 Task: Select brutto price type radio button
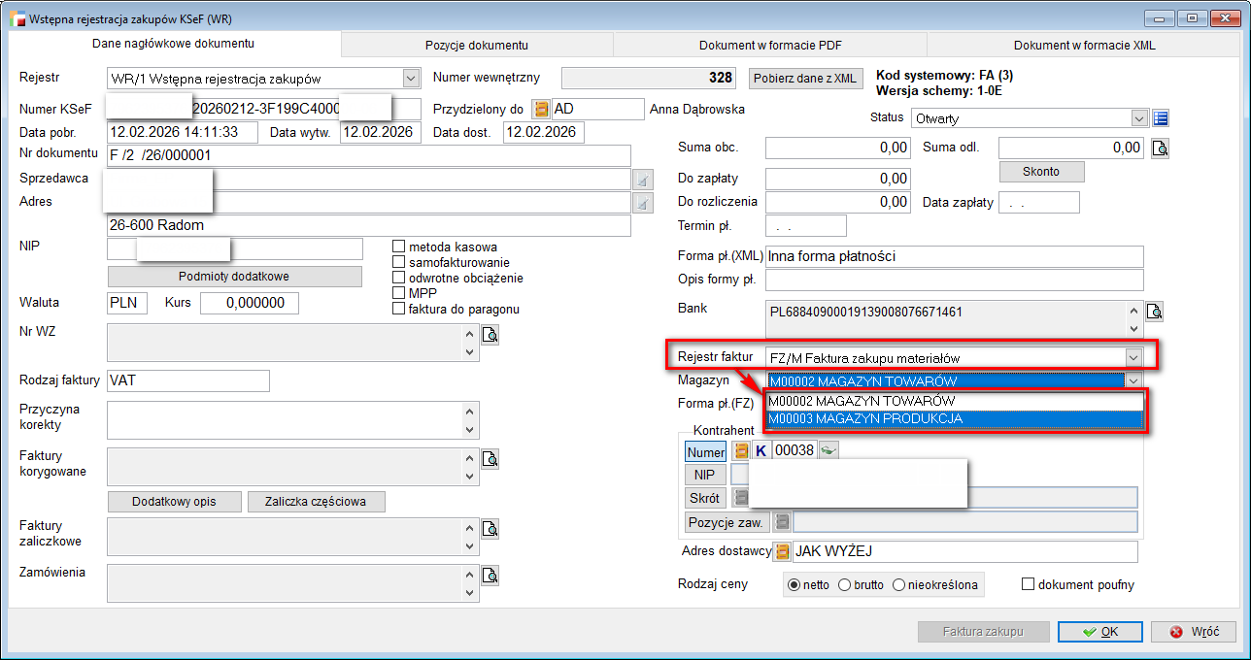[x=844, y=585]
